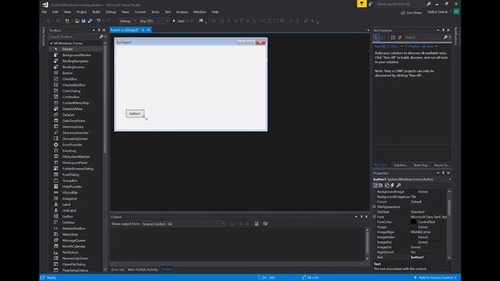Screen dimensions: 500x281
Task: Click the Quick Launch search field
Action: pos(401,4)
